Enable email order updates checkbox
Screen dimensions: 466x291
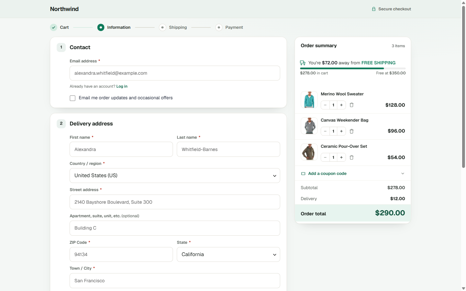click(72, 98)
